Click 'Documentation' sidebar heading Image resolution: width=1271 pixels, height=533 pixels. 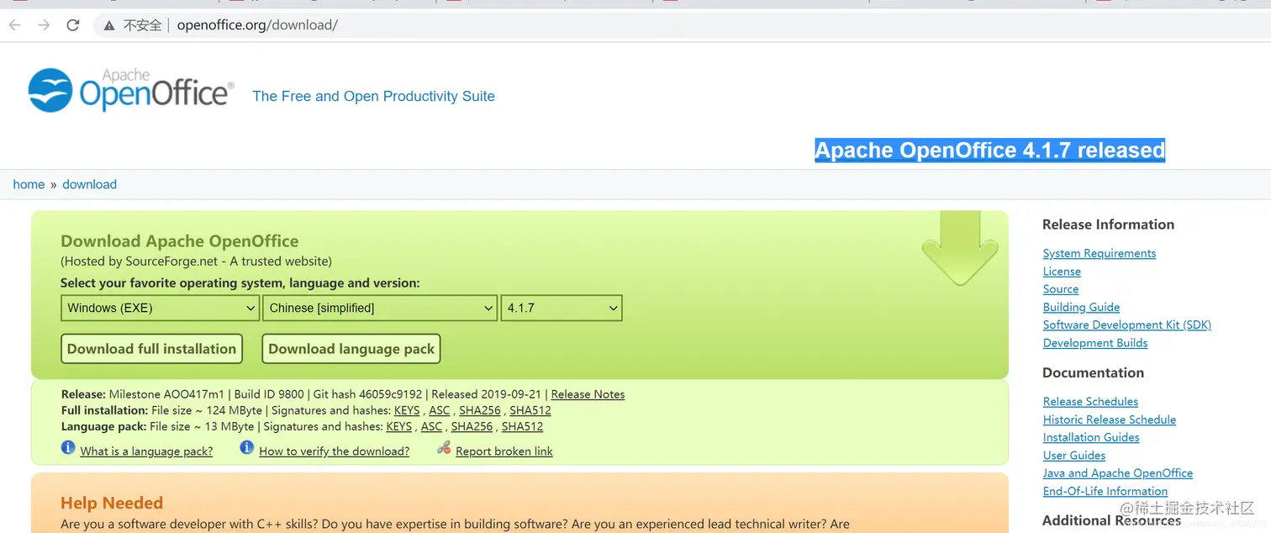[x=1093, y=372]
